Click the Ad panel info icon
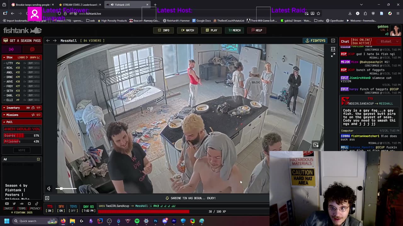403x226 pixels. click(38, 159)
